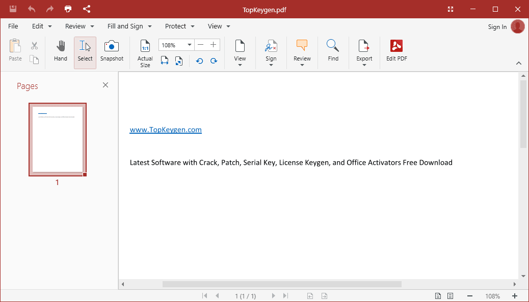This screenshot has height=302, width=529.
Task: Switch to single page view mode
Action: [x=438, y=295]
